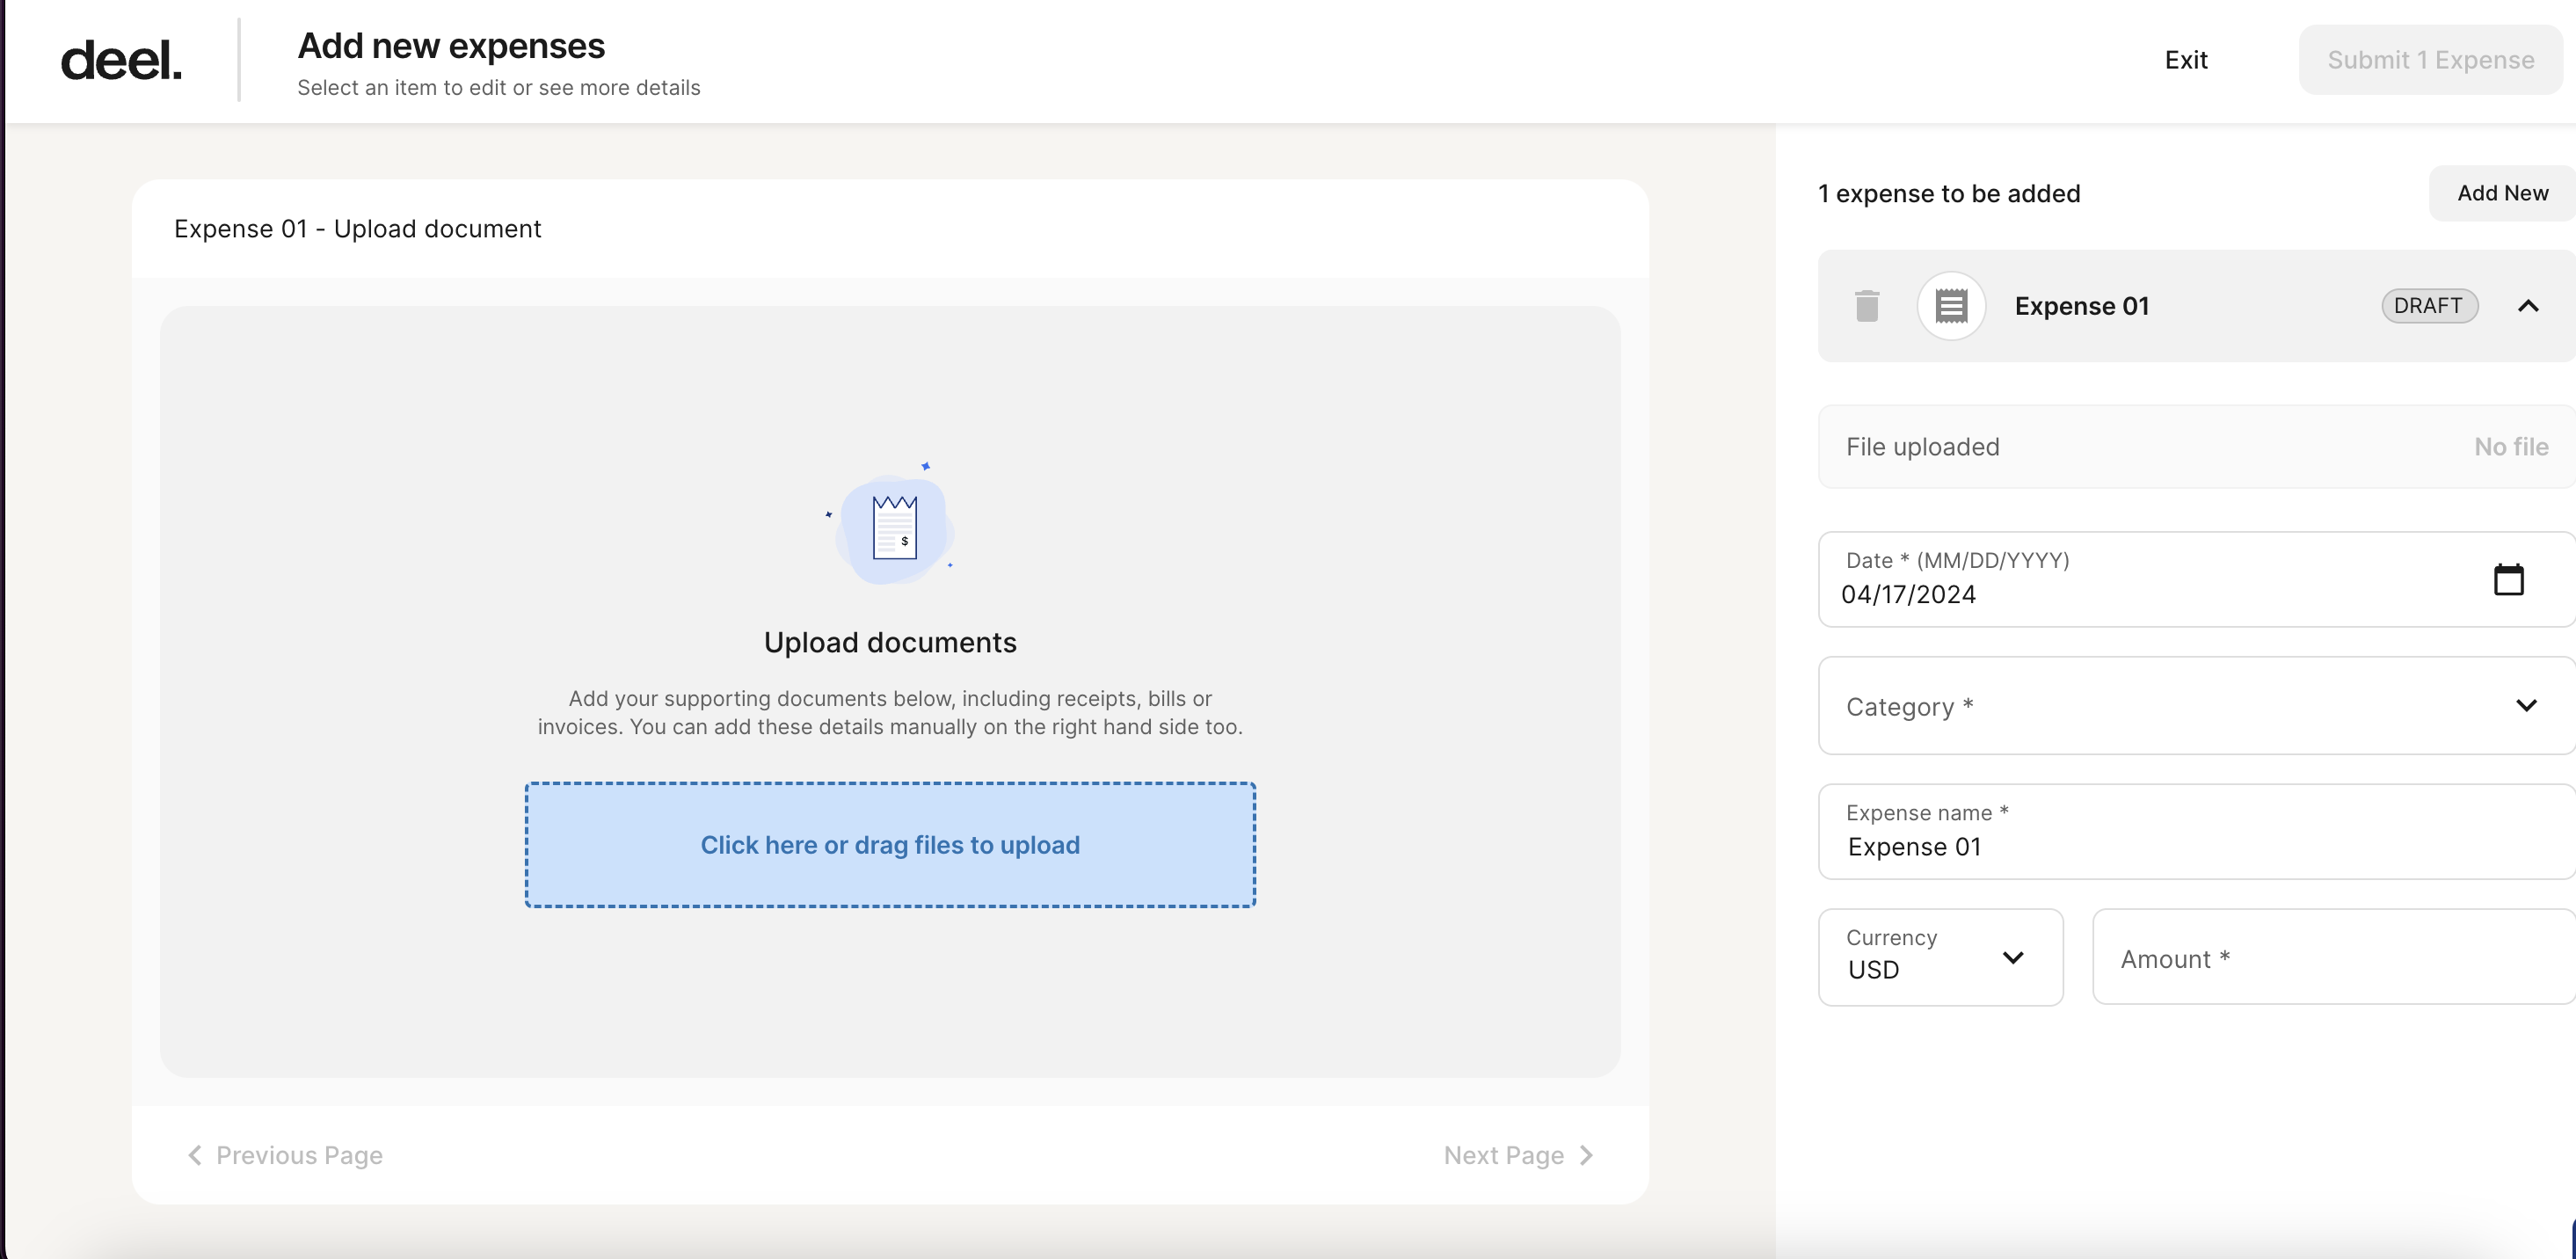Select the Expense 01 list item title
Image resolution: width=2576 pixels, height=1259 pixels.
[2081, 306]
